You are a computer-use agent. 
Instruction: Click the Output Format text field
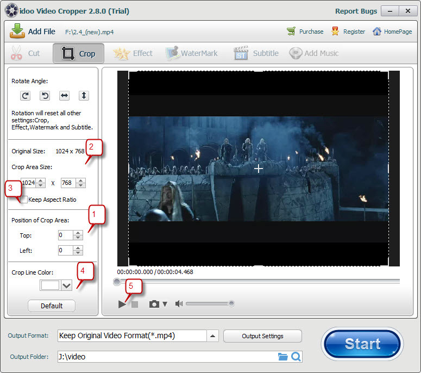click(x=132, y=336)
